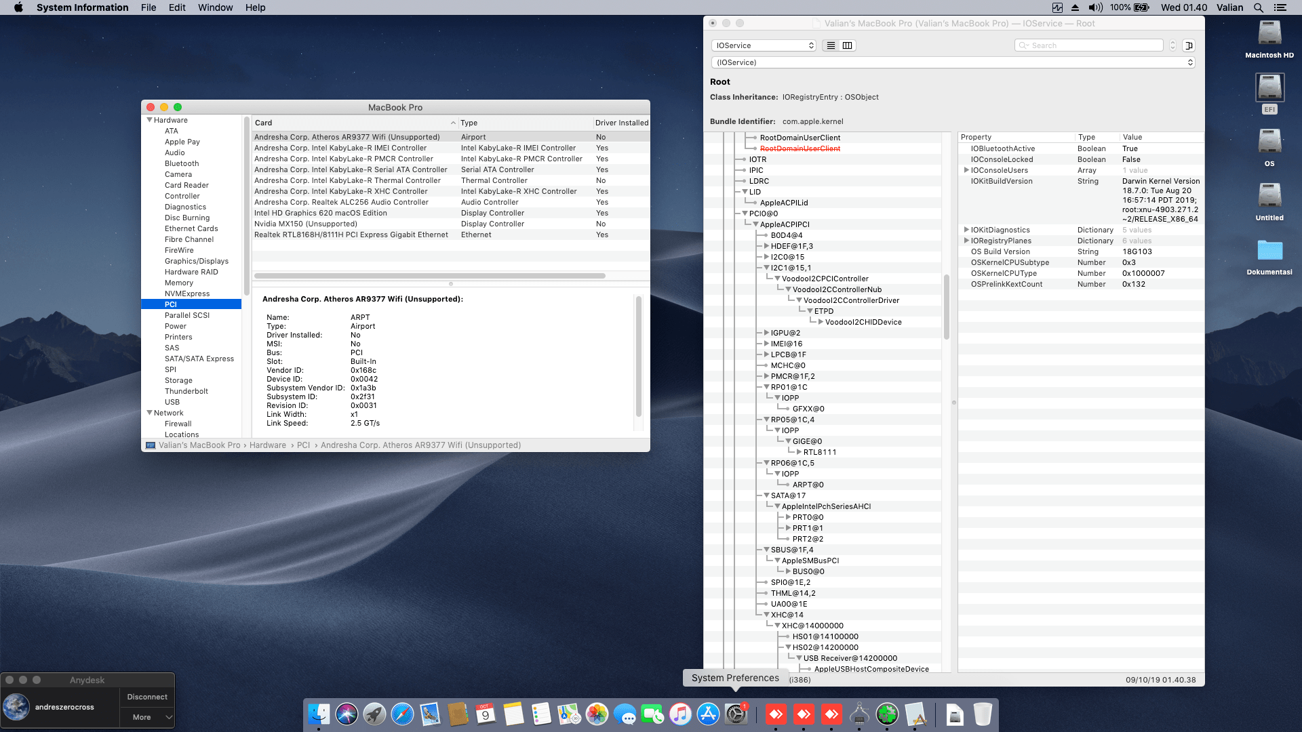The height and width of the screenshot is (732, 1302).
Task: Open the yellow Notes app in dock
Action: [x=513, y=714]
